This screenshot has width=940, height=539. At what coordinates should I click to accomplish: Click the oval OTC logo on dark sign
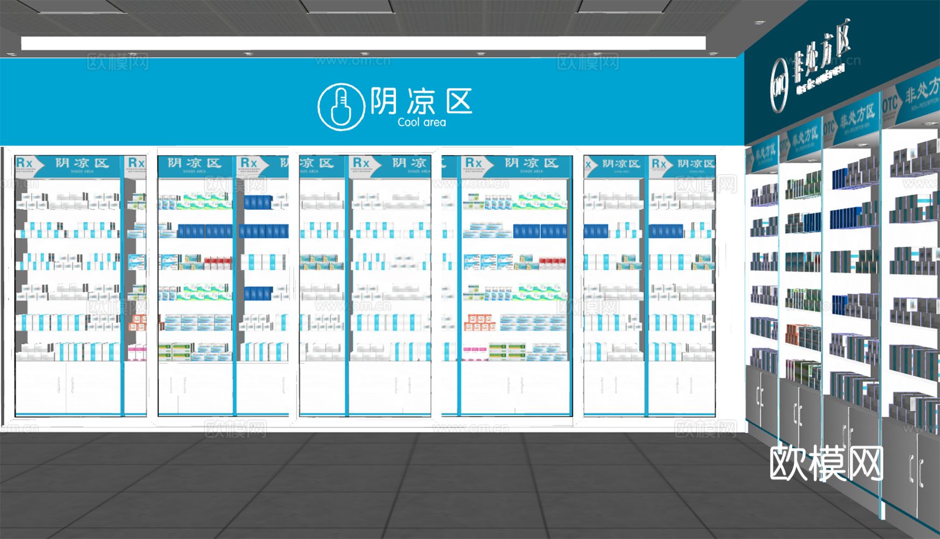coord(779,85)
